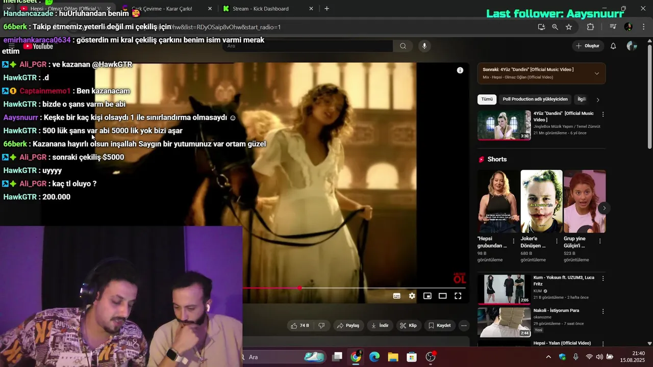Go to YouTube home via logo

pos(38,46)
